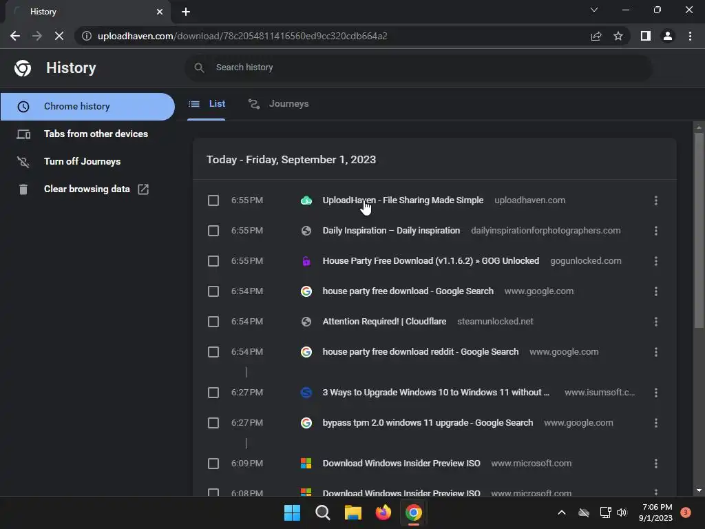Image resolution: width=705 pixels, height=529 pixels.
Task: Open the volume control in tray
Action: click(622, 512)
